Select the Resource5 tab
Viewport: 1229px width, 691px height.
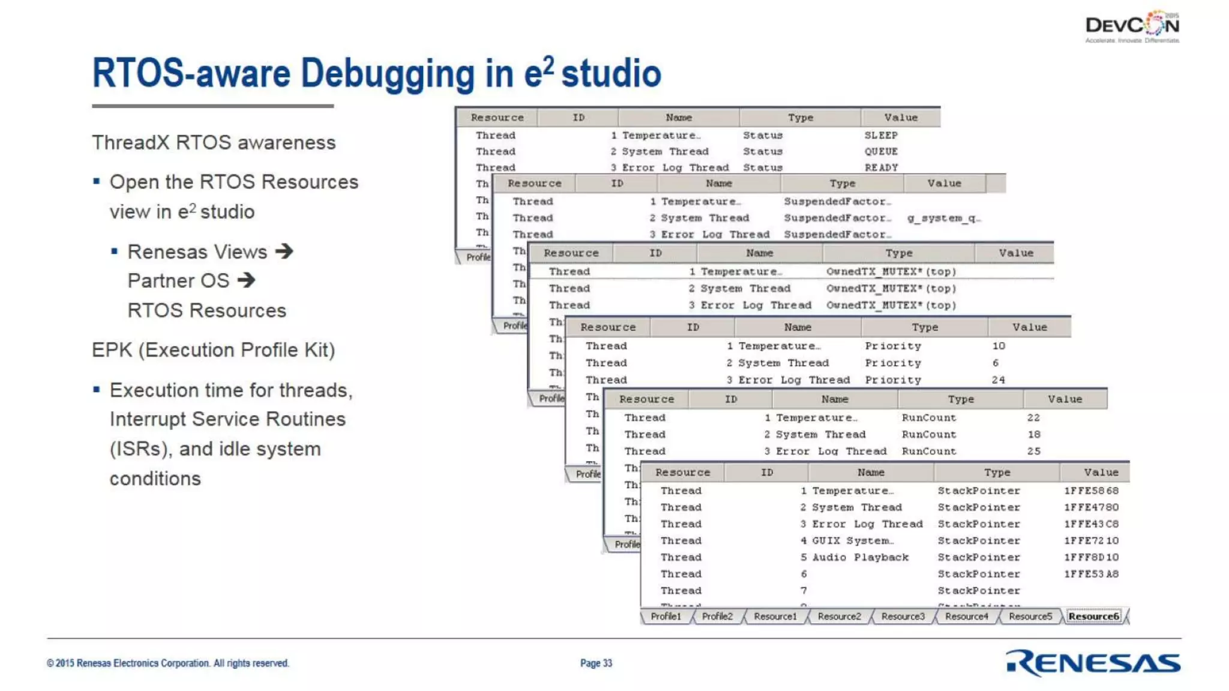point(1030,616)
